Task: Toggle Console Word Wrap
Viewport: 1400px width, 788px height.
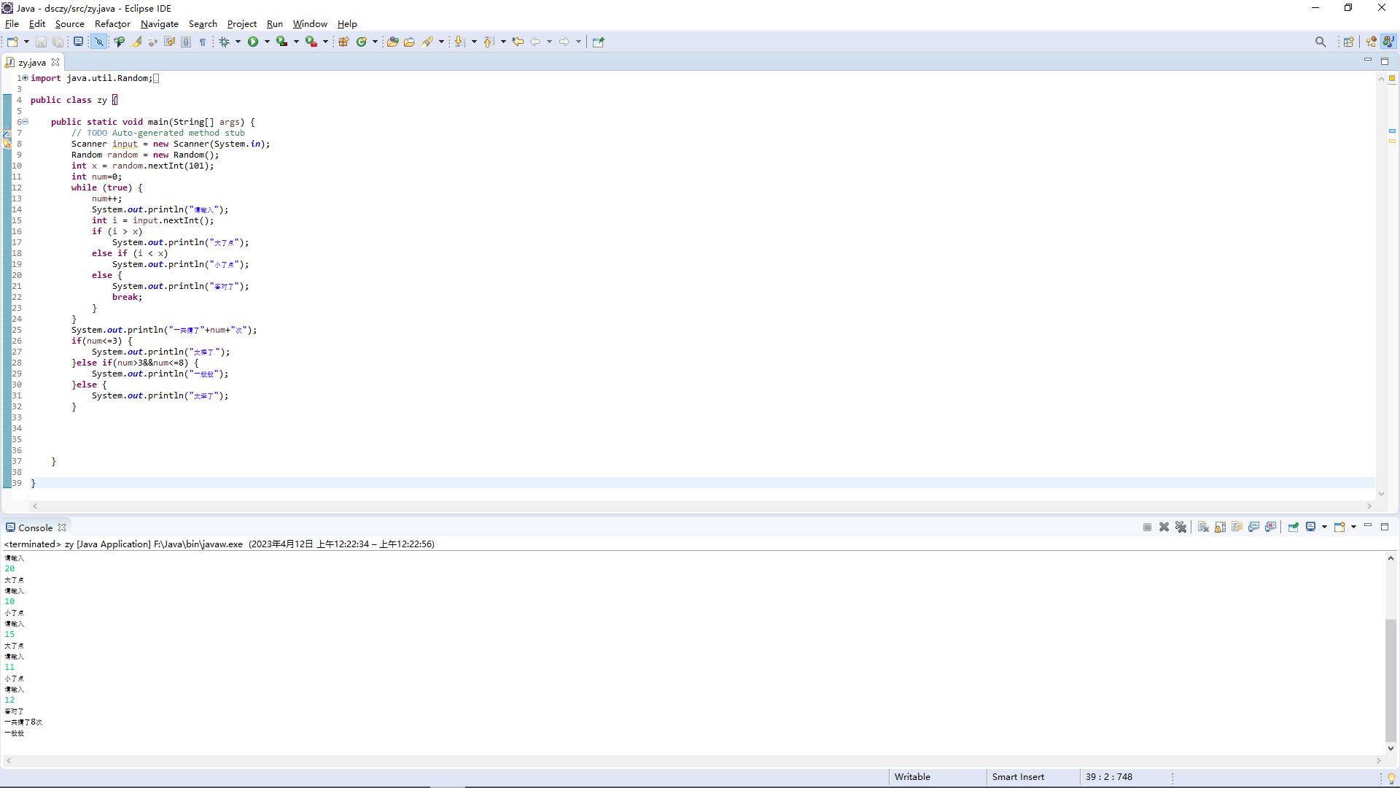Action: pos(1237,527)
